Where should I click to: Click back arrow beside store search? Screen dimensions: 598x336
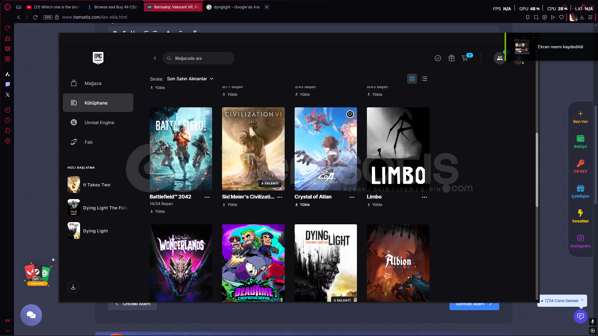click(155, 58)
